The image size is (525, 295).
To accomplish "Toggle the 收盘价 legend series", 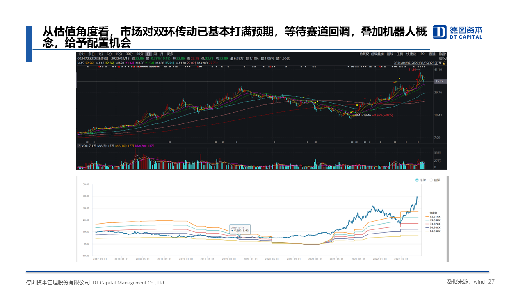I will (x=434, y=212).
